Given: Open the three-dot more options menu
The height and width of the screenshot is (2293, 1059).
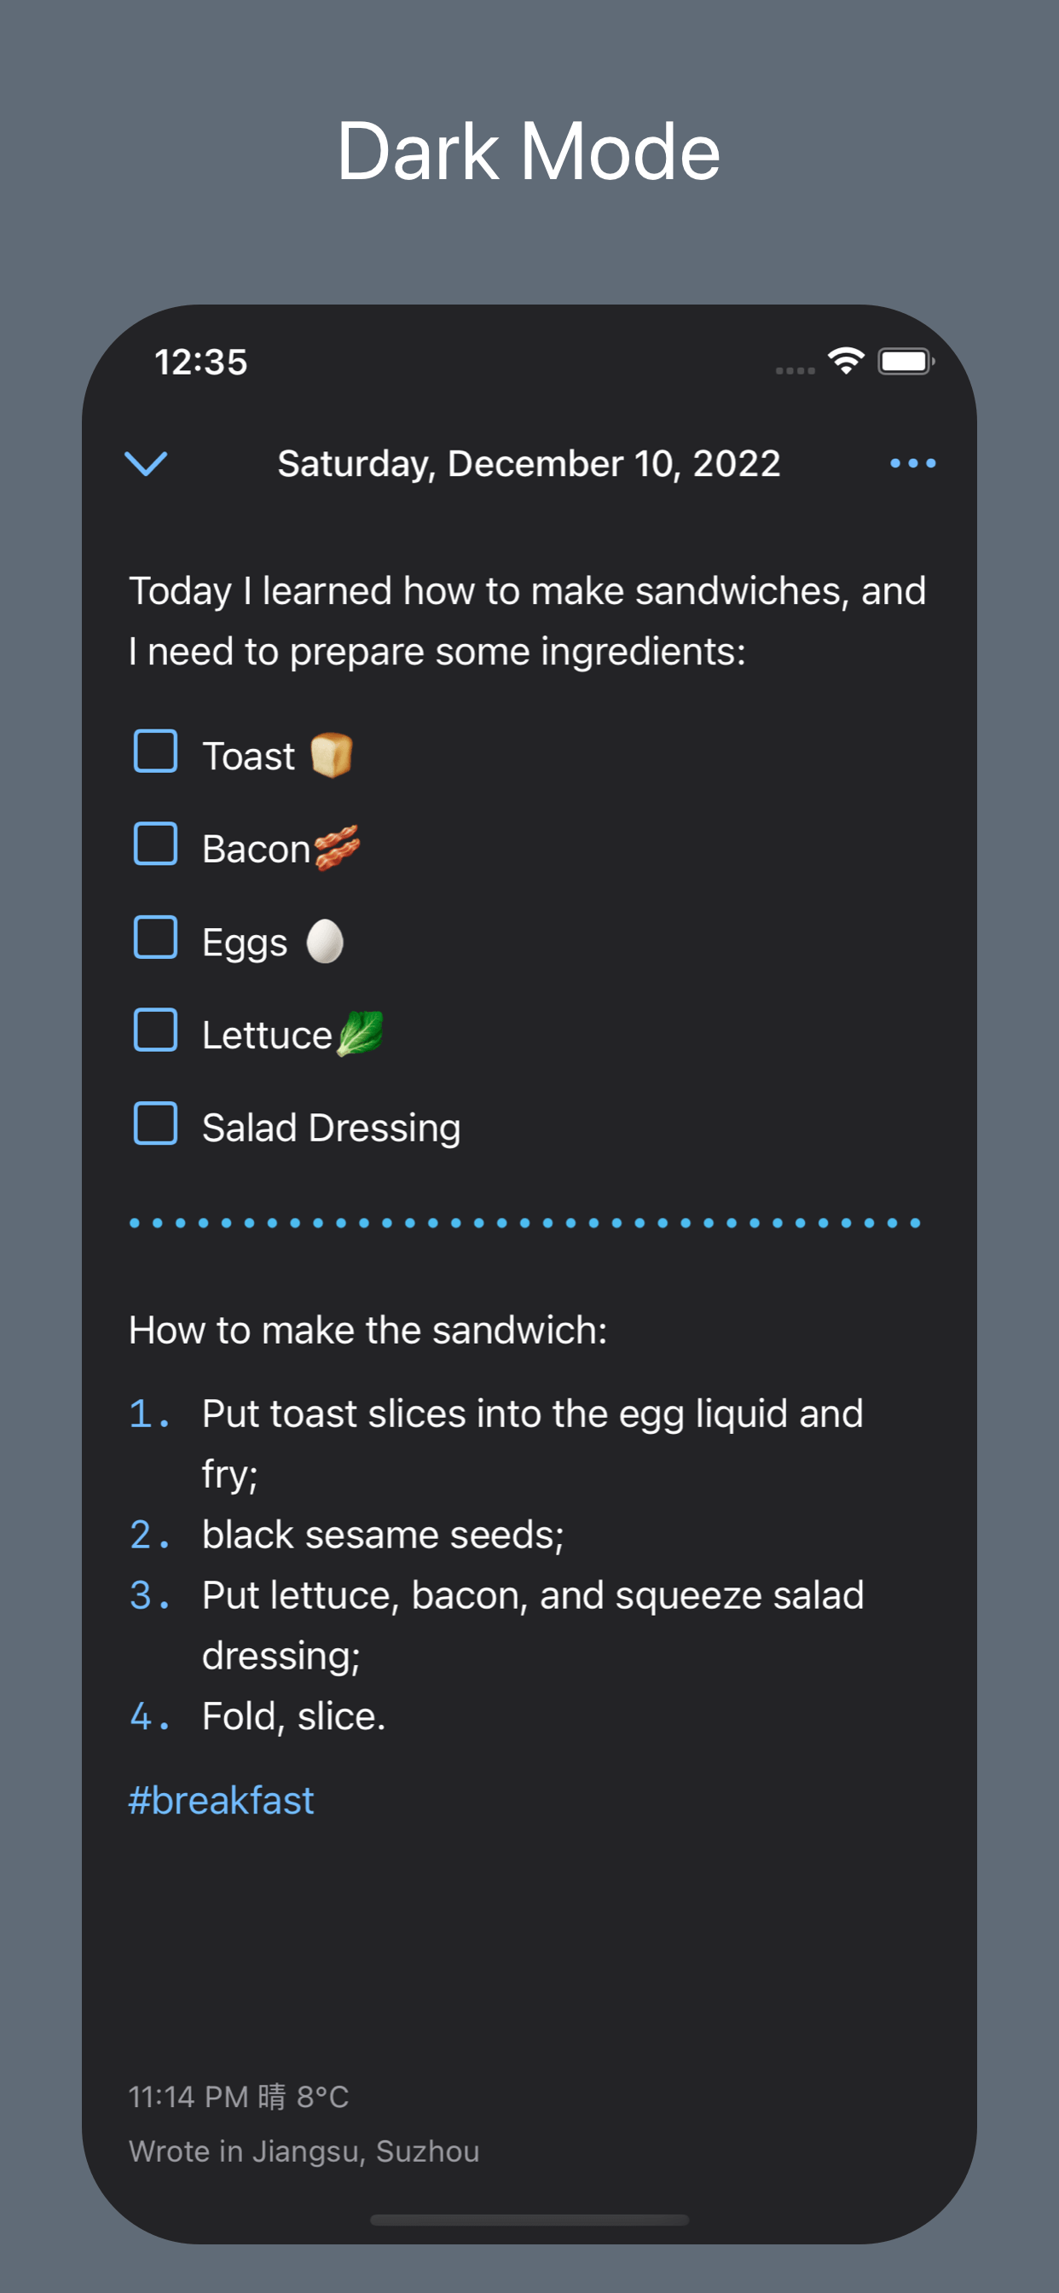Looking at the screenshot, I should 912,463.
